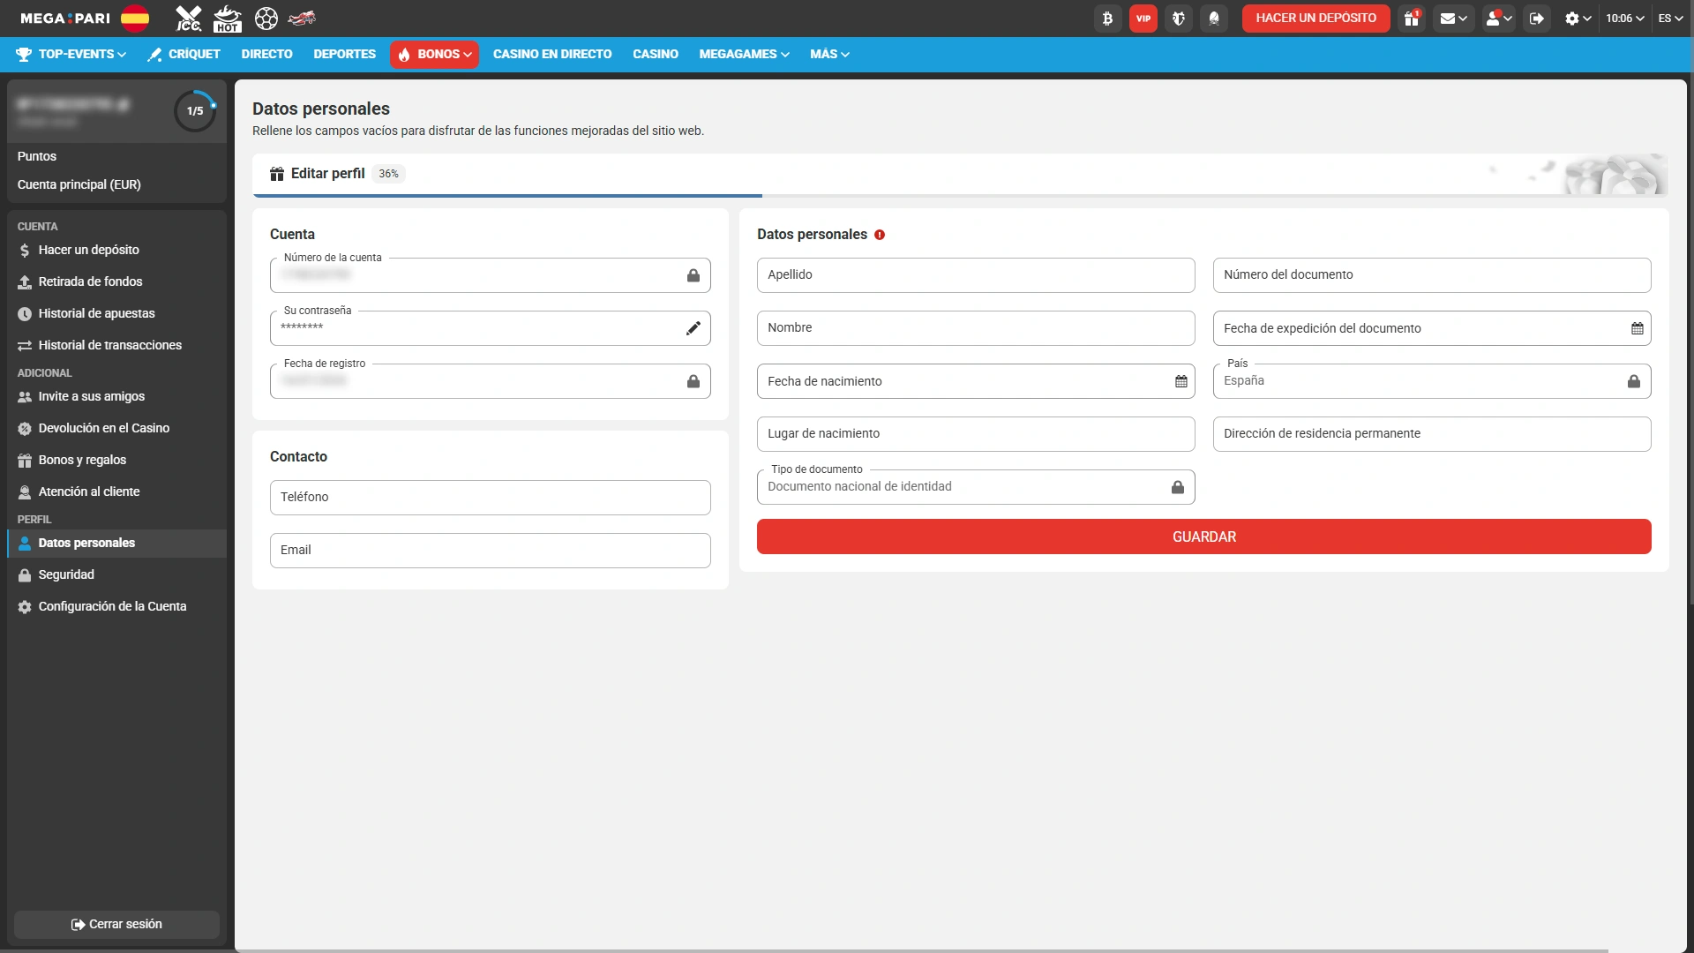Open Atención al cliente

(x=116, y=492)
